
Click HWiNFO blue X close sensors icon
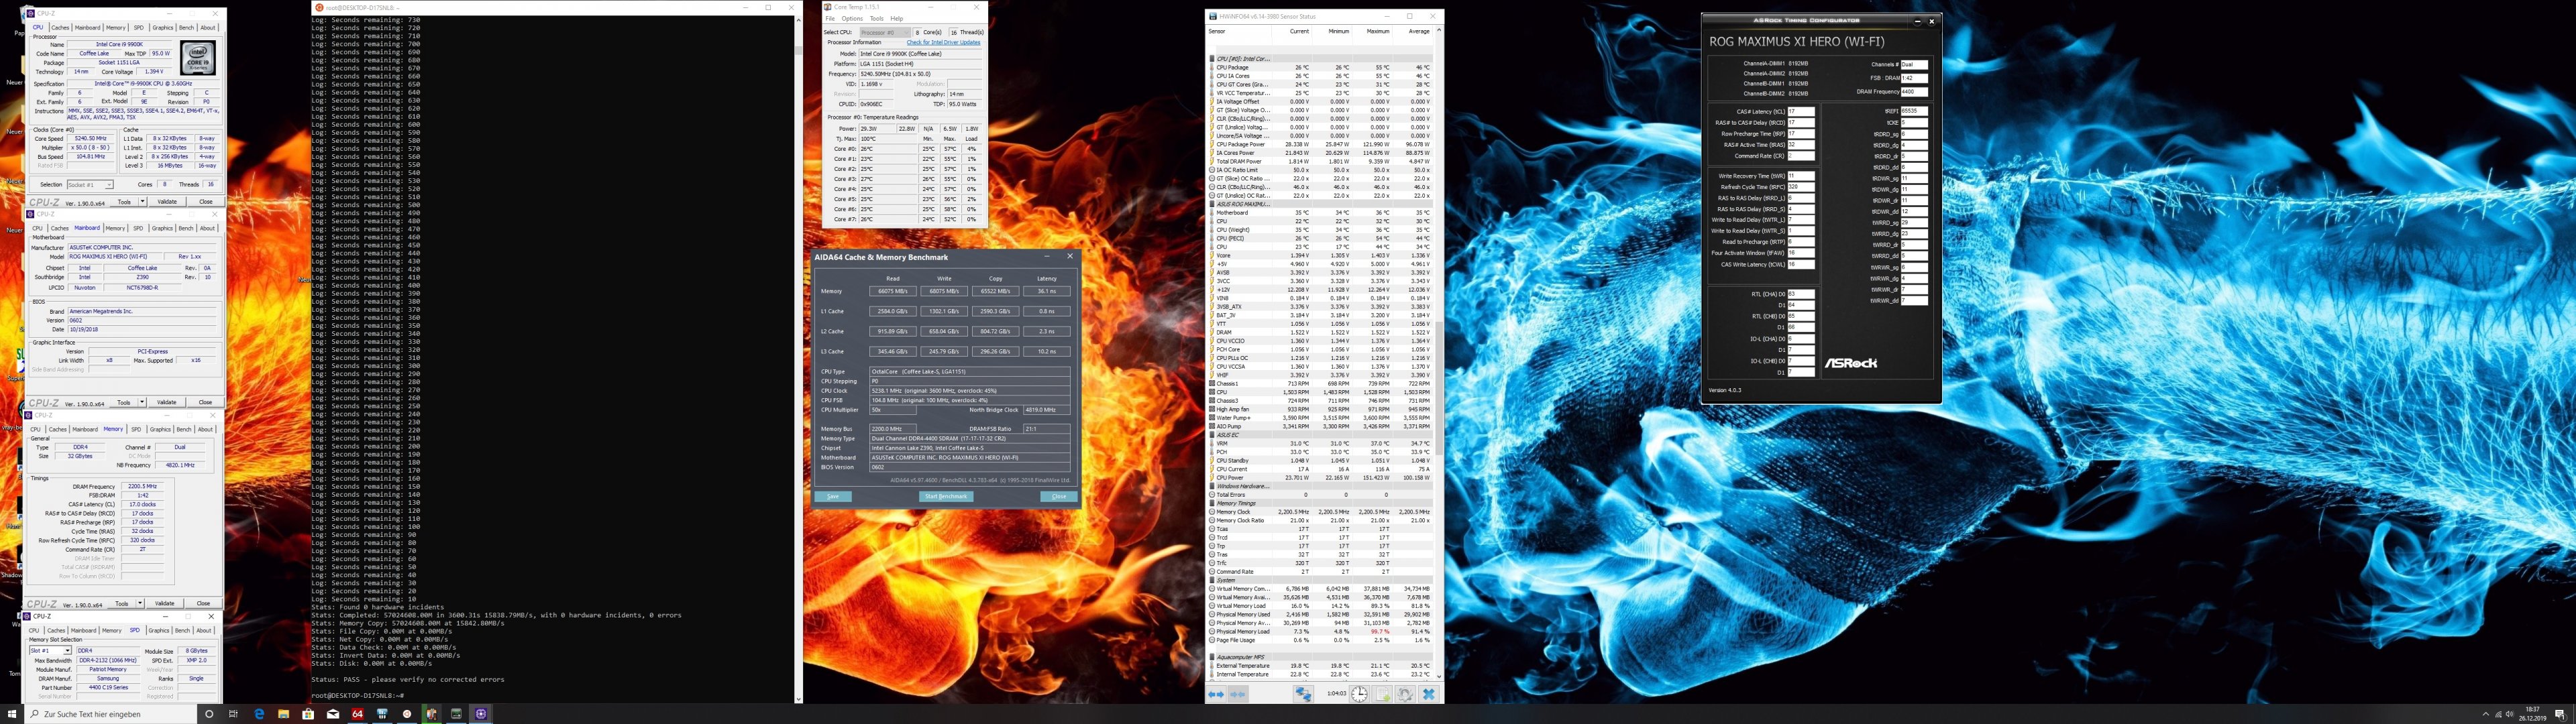click(x=1429, y=694)
